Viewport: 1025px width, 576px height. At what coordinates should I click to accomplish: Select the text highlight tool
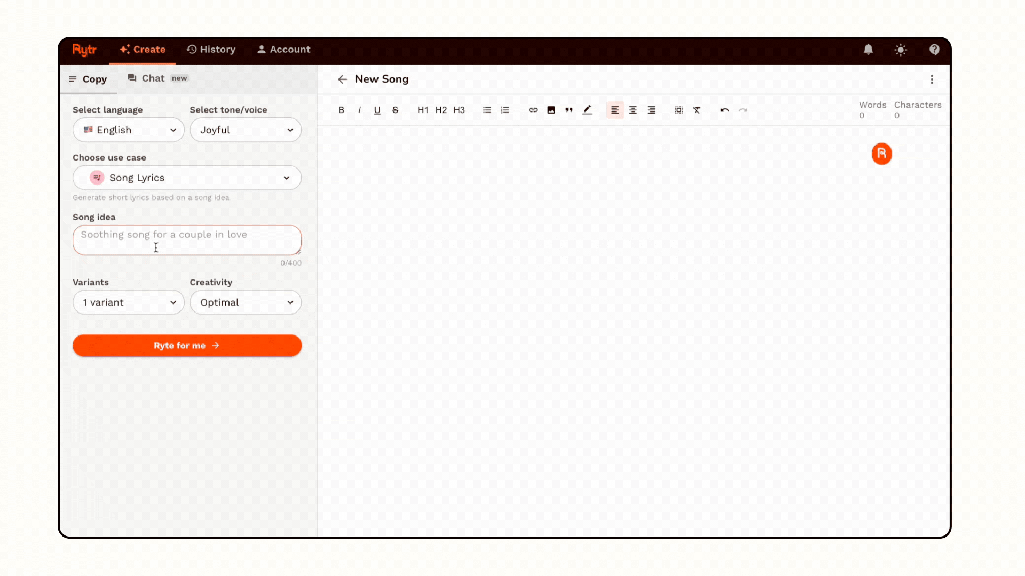[587, 110]
